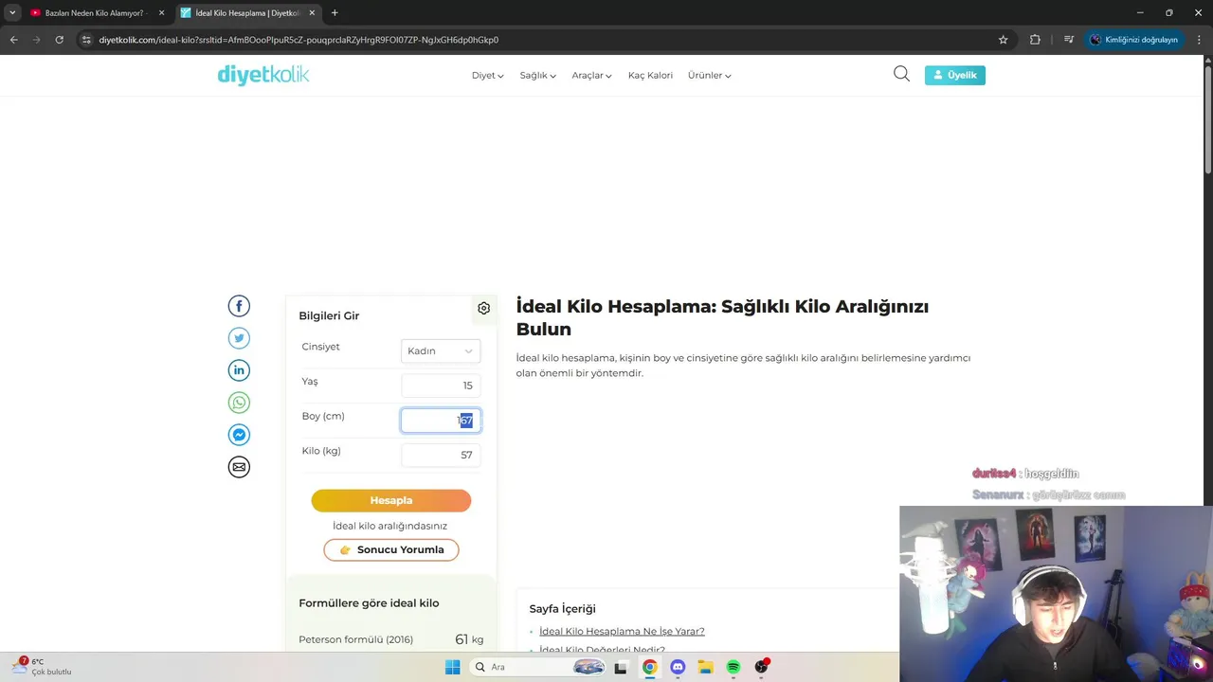
Task: Expand the Sağlık menu
Action: pos(537,75)
